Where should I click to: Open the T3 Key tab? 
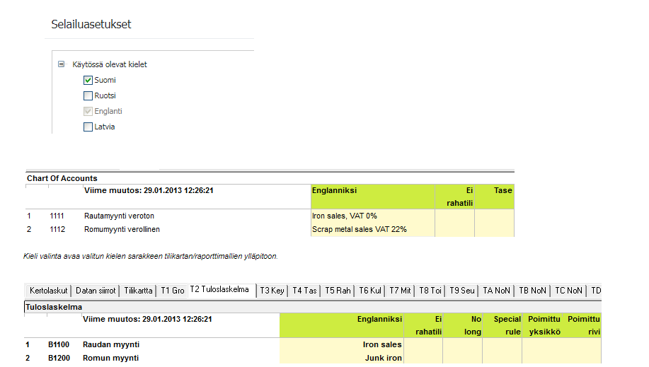pos(272,291)
